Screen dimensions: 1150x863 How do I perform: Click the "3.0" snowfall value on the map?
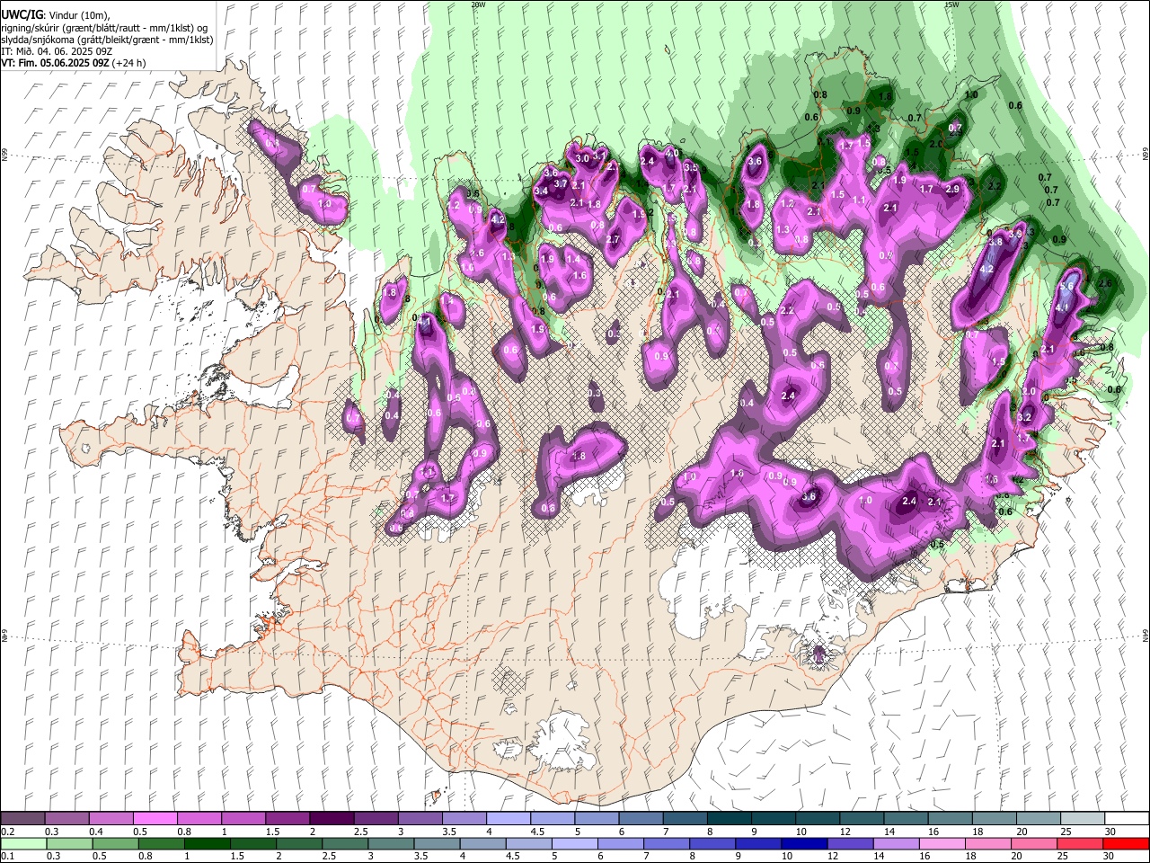tap(582, 159)
